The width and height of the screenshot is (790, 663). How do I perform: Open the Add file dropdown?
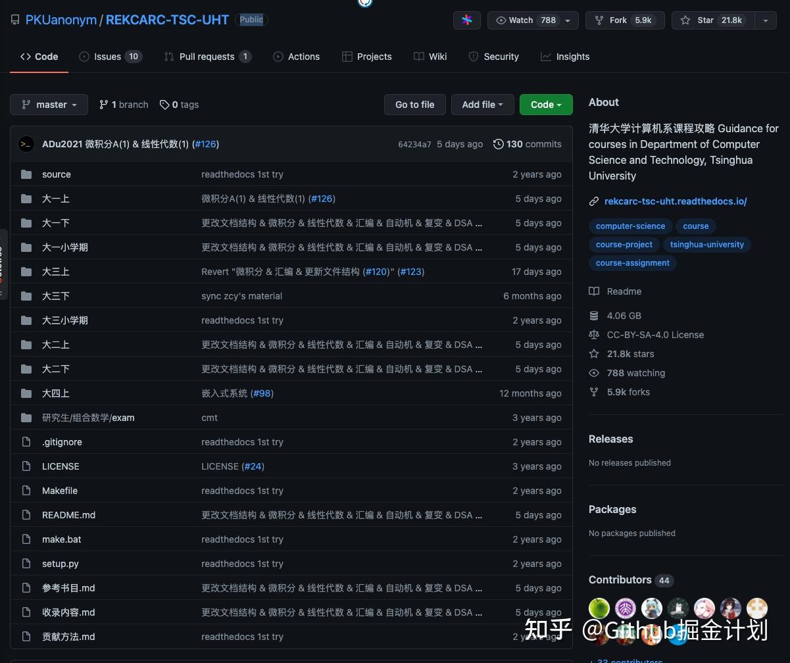tap(482, 105)
